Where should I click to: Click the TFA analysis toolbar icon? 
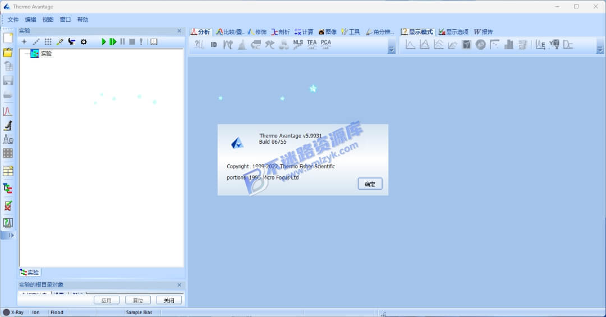(312, 45)
